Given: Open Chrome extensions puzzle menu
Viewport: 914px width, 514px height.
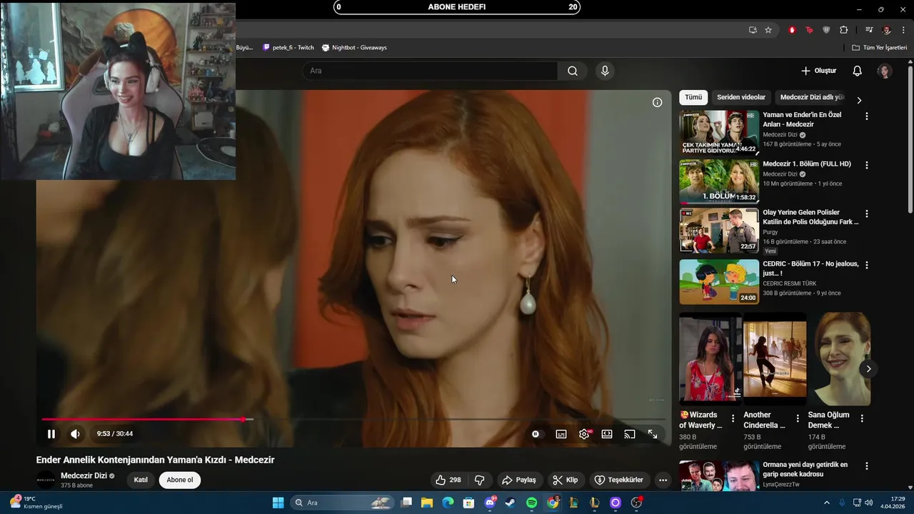Looking at the screenshot, I should [843, 30].
